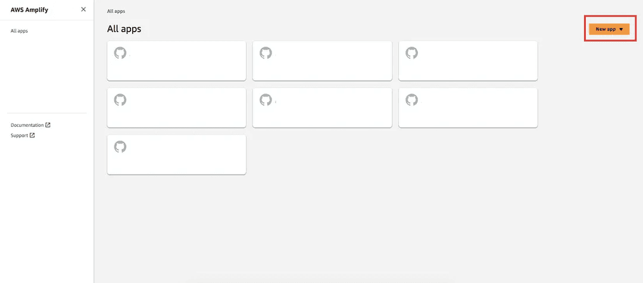Image resolution: width=643 pixels, height=283 pixels.
Task: Click GitHub icon on top-row middle card
Action: [x=266, y=53]
